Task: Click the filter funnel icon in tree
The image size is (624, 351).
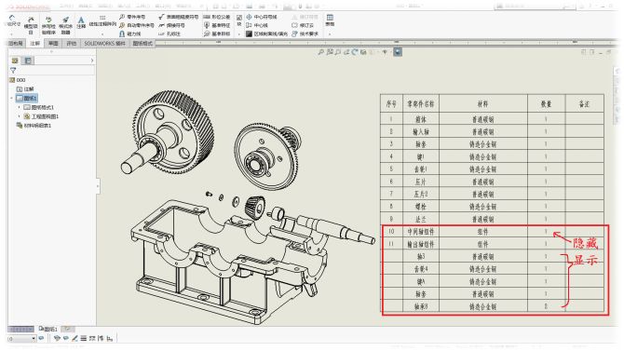Action: pos(13,70)
